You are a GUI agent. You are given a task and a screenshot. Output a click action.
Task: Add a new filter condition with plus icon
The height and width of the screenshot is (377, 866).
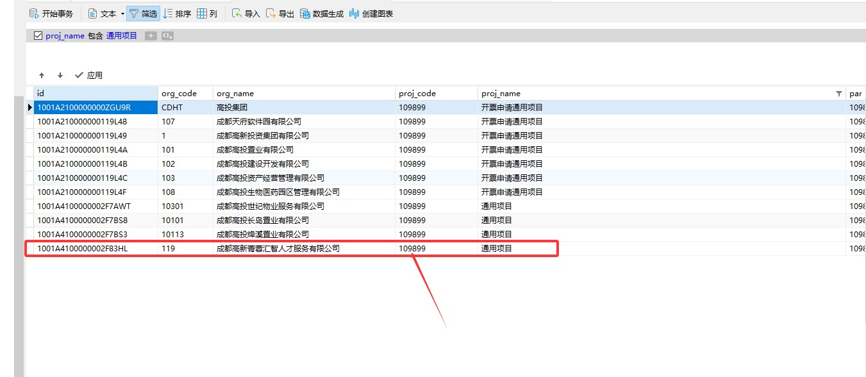151,36
